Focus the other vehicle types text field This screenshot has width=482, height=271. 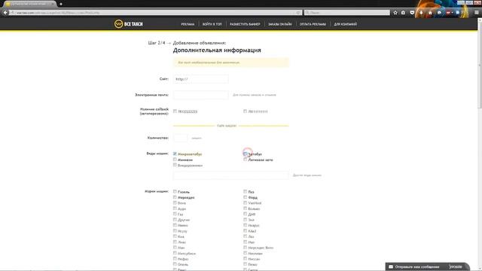tap(231, 175)
